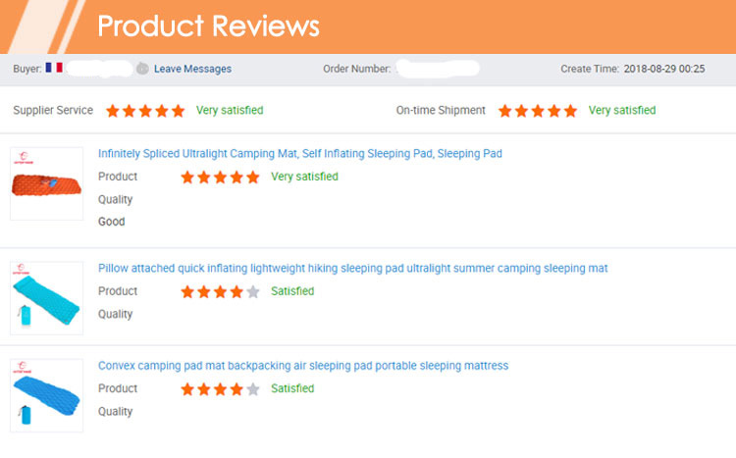Click the fifth On-time Shipment star

(570, 111)
